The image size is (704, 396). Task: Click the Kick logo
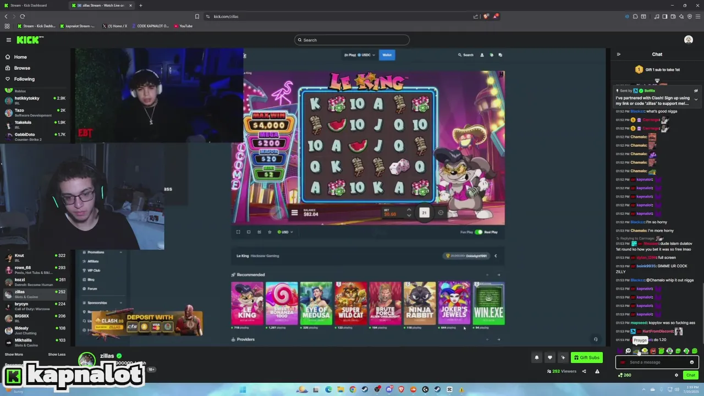pos(30,40)
